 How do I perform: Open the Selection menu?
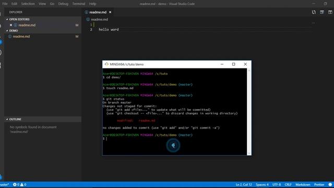28,4
